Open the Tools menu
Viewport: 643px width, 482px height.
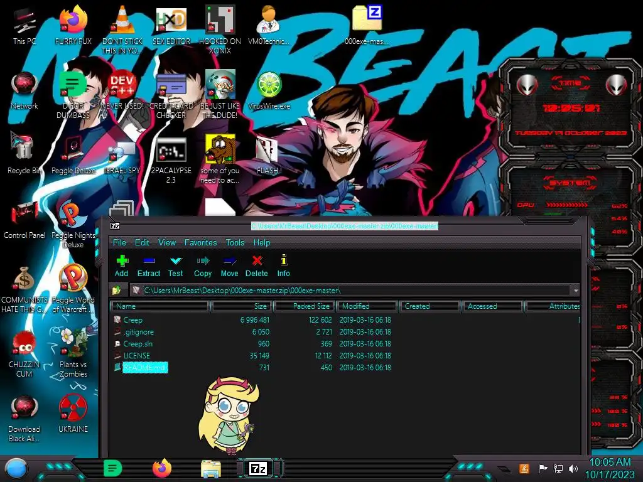click(235, 242)
